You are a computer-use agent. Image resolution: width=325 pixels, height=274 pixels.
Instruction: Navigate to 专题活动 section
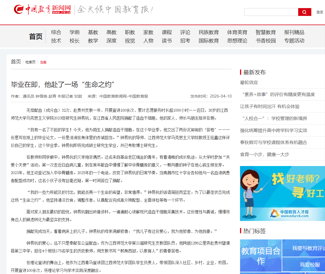[x=294, y=41]
